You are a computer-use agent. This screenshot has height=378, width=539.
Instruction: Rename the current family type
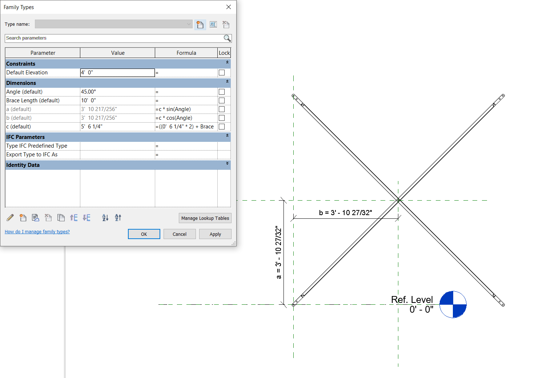(x=213, y=24)
